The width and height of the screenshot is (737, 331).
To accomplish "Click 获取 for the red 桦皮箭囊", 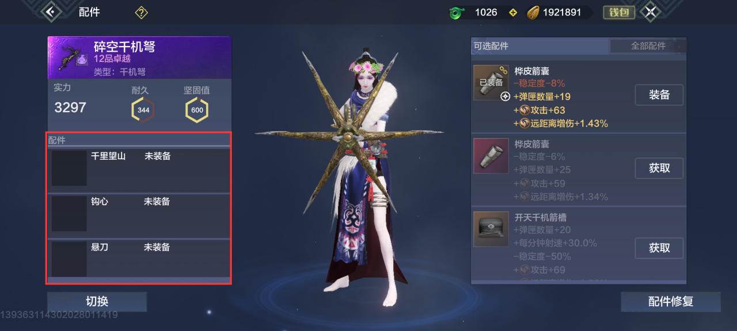I will [x=659, y=168].
